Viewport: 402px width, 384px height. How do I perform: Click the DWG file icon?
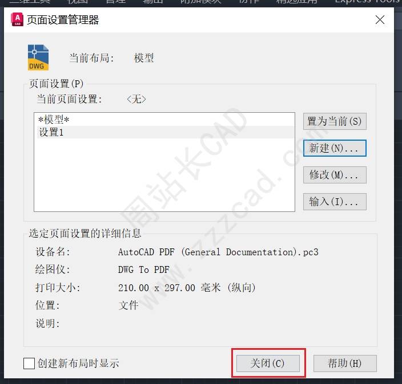38,58
